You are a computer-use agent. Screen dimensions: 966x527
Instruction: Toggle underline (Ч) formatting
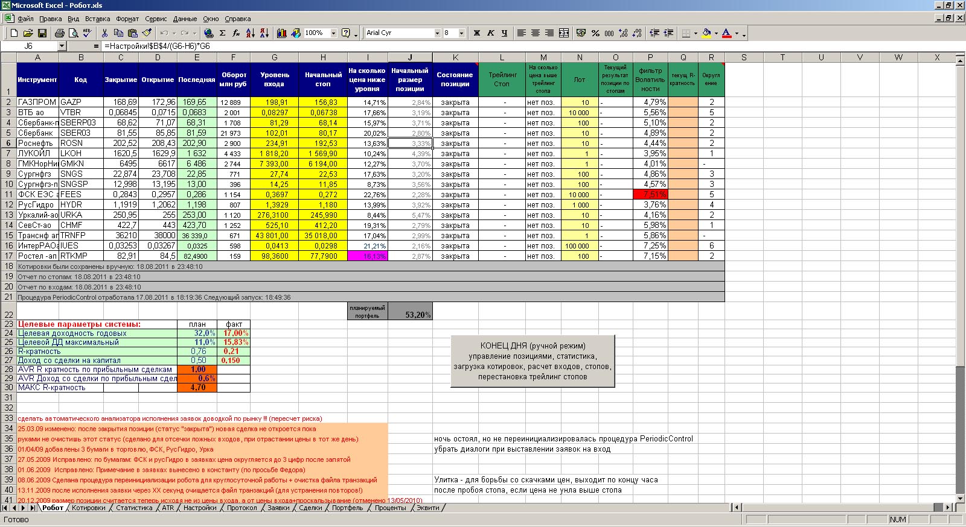point(504,33)
